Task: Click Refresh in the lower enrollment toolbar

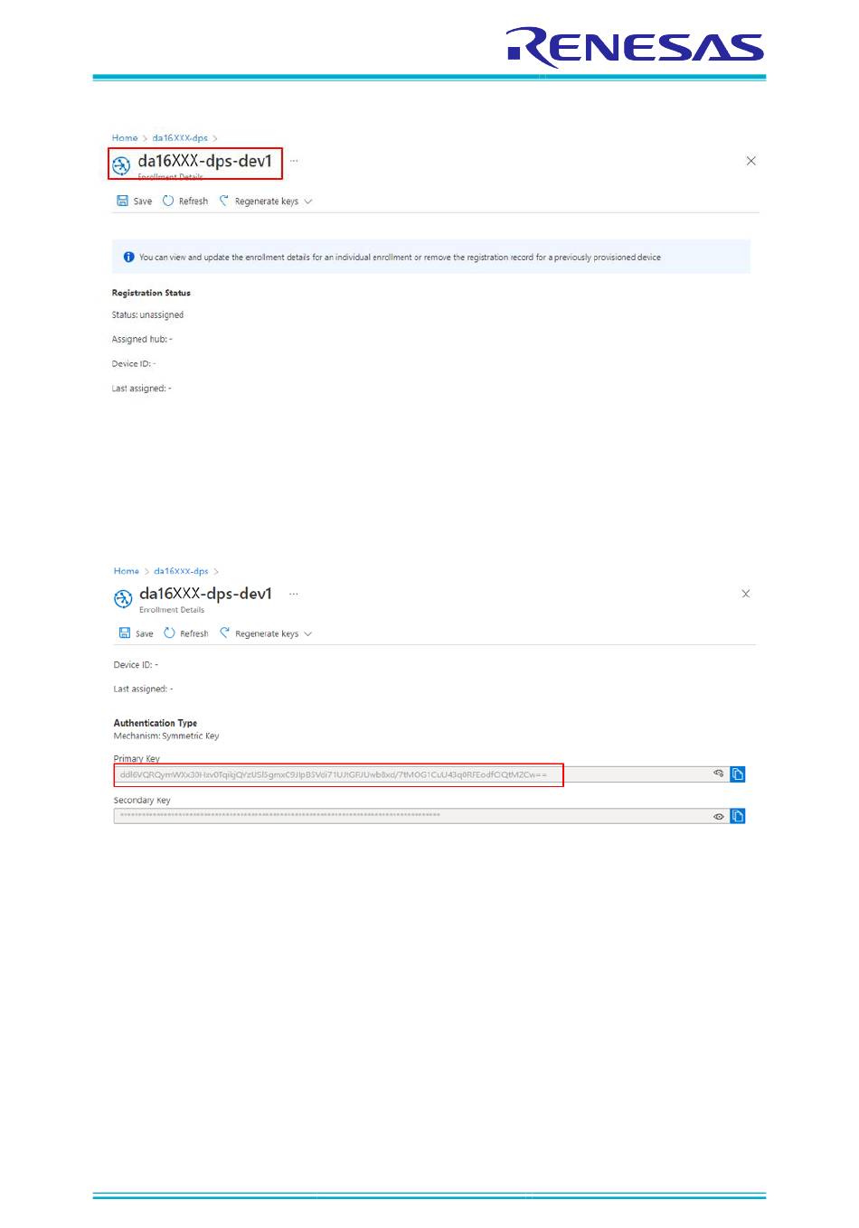Action: point(186,633)
